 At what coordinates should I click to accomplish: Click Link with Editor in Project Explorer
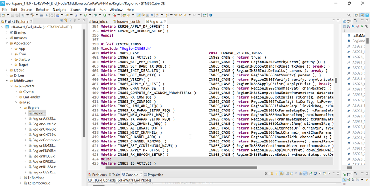66,20
